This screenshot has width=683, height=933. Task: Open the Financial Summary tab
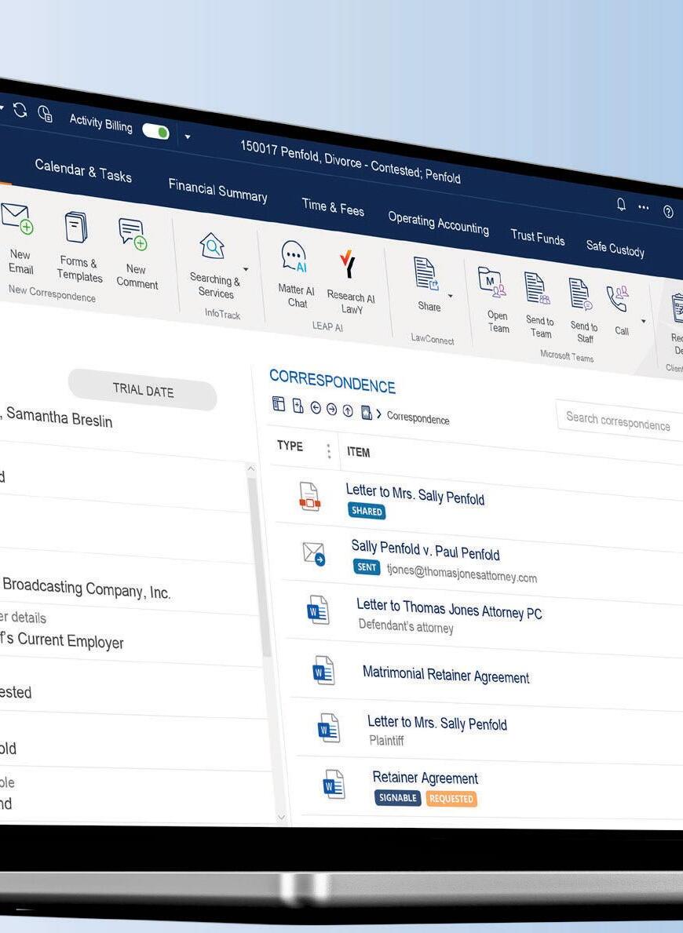point(217,191)
